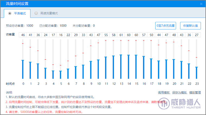Select the 平滑模式 radio button
206x115 pixels.
pos(10,13)
